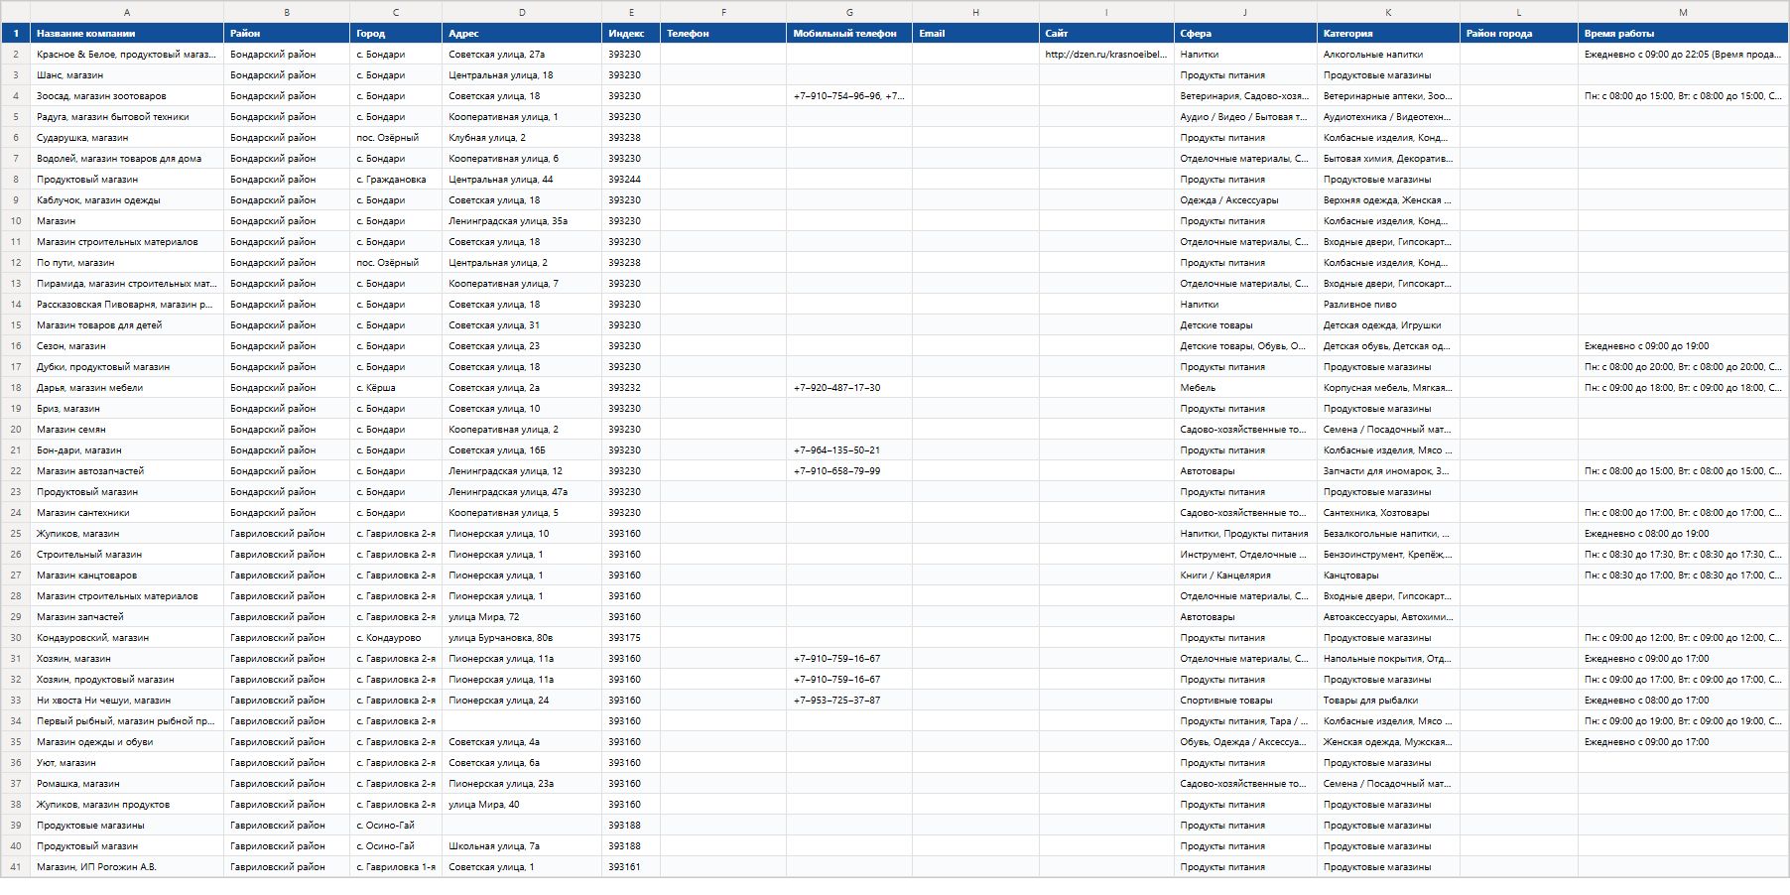
Task: Select the 'Клубная улица, 2' address cell
Action: coord(522,137)
